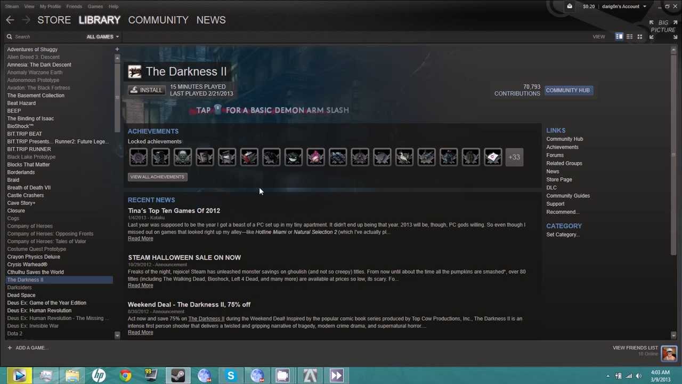Install The Darkness II
682x384 pixels.
click(x=146, y=90)
